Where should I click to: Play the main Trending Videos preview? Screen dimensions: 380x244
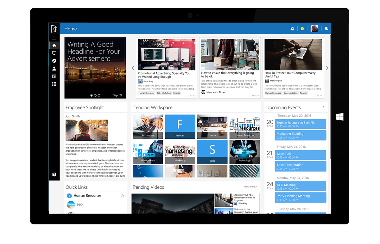pyautogui.click(x=173, y=204)
